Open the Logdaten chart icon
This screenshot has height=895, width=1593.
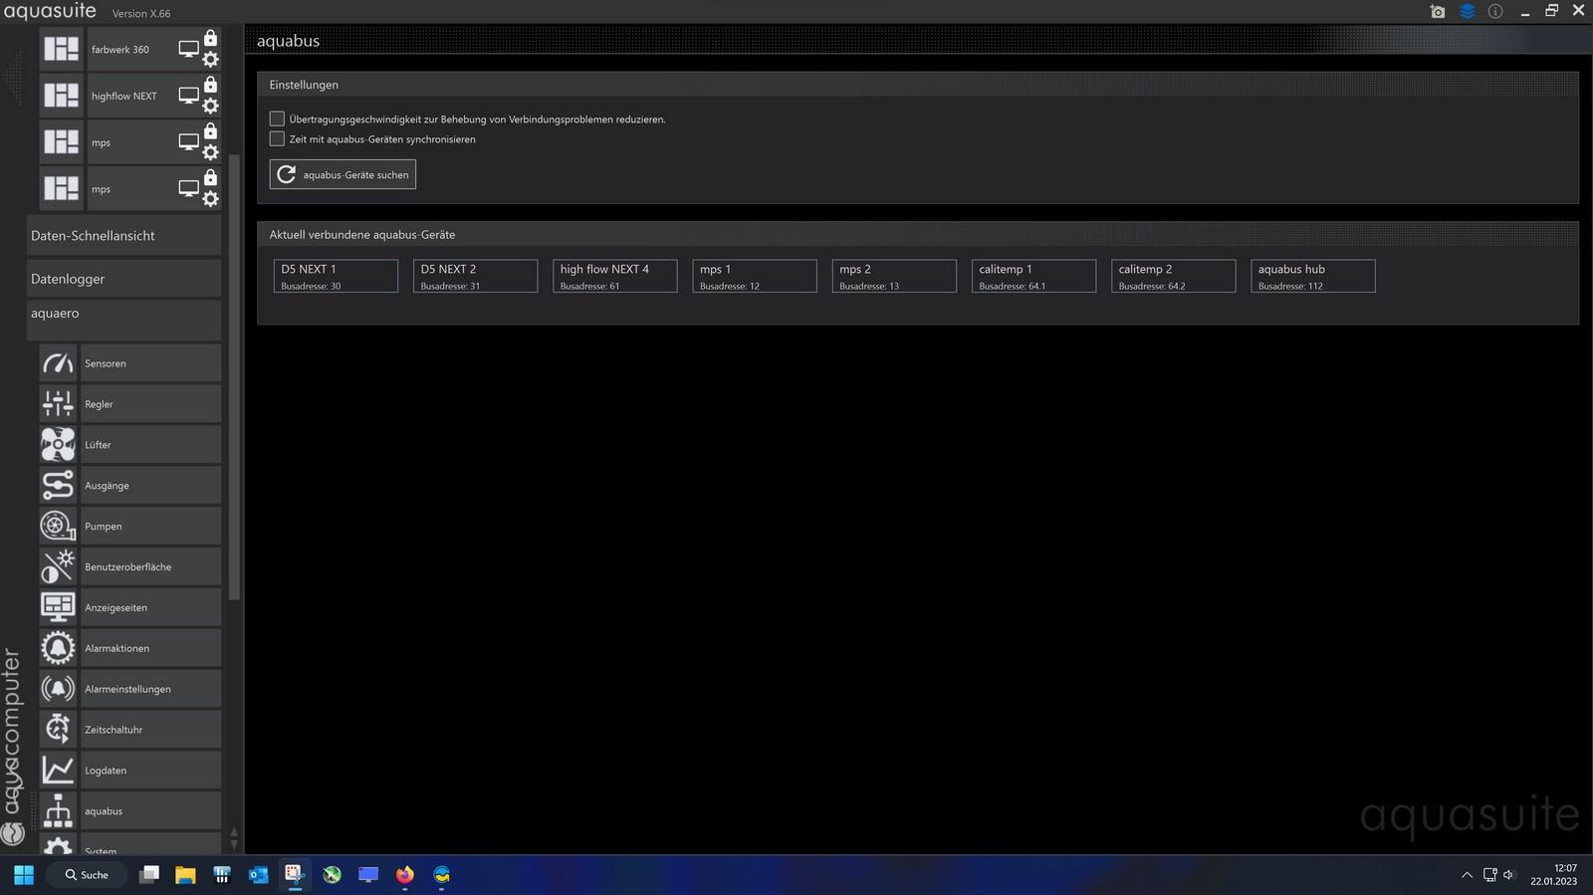(58, 771)
